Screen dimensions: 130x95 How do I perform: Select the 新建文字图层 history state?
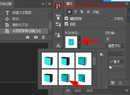[24, 13]
